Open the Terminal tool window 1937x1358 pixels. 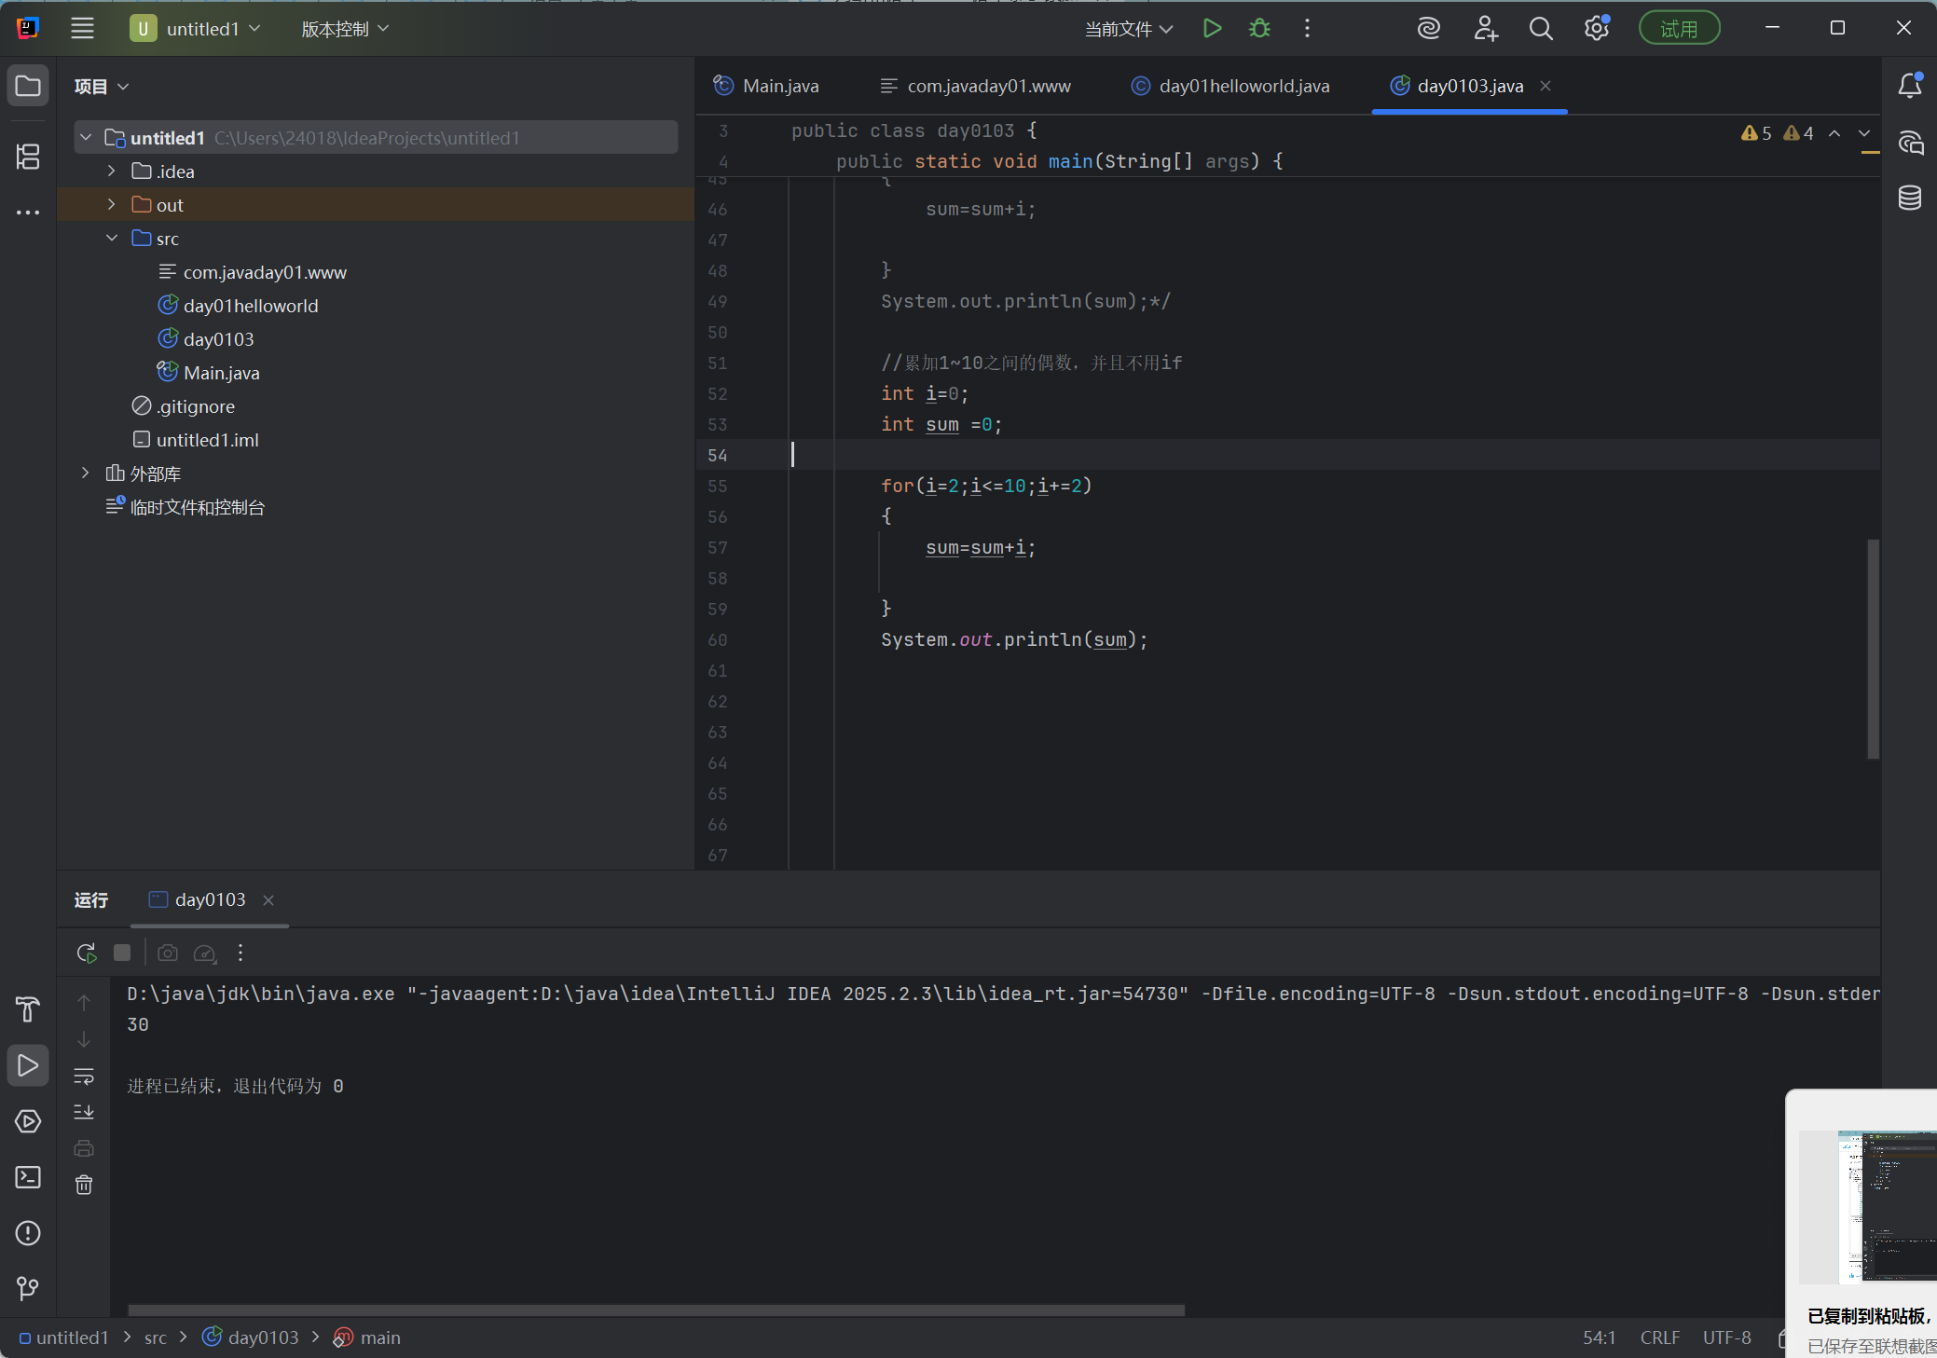click(x=28, y=1177)
